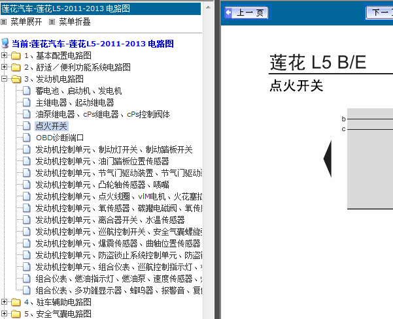The image size is (393, 319).
Task: Click page icon for 油泵继电器 entry
Action: pos(27,114)
